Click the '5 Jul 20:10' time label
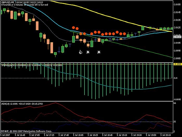Viewport: 182px width, 137px height. click(x=166, y=135)
